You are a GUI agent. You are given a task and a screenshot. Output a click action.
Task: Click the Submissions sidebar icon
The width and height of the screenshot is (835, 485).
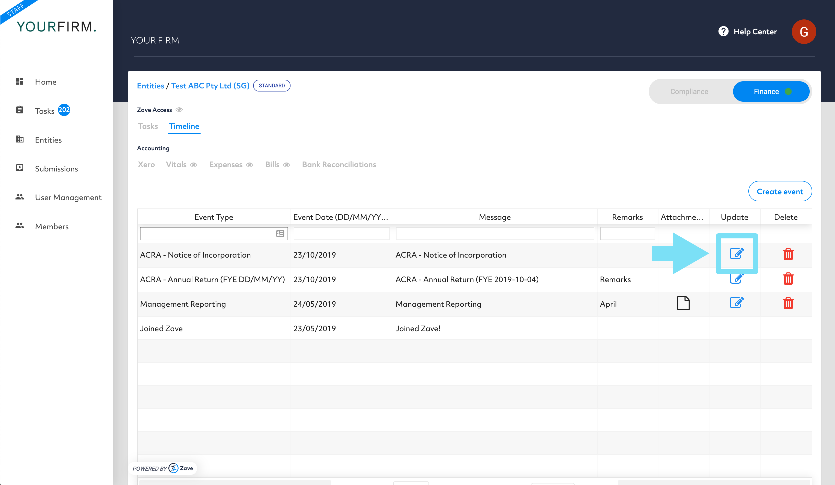pyautogui.click(x=20, y=168)
